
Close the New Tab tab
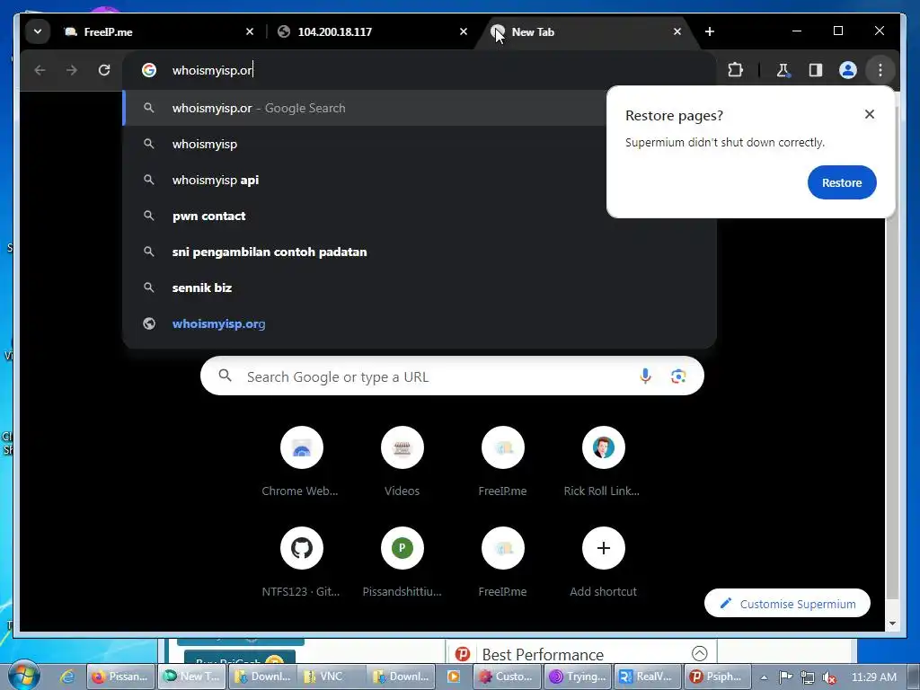[x=677, y=31]
